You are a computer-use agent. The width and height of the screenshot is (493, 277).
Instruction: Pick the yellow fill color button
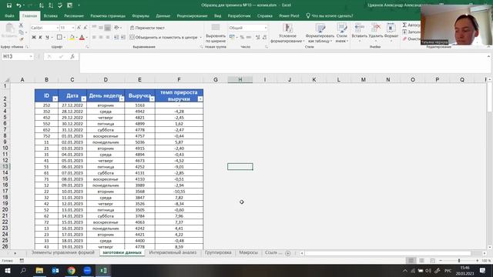72,38
